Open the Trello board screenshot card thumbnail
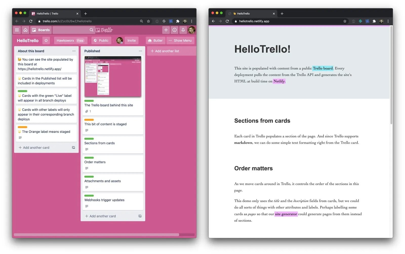The height and width of the screenshot is (254, 405). [x=113, y=77]
